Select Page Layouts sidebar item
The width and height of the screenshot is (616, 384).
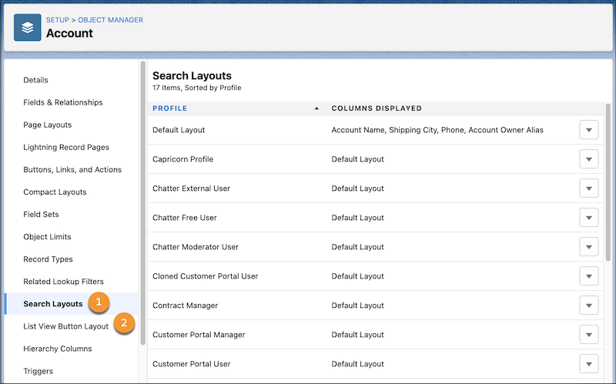pyautogui.click(x=48, y=125)
